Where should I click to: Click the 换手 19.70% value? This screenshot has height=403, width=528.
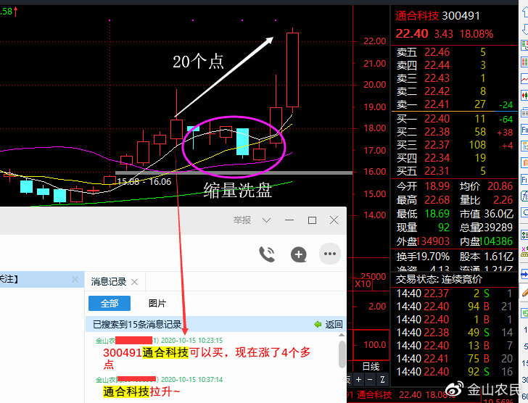(433, 257)
